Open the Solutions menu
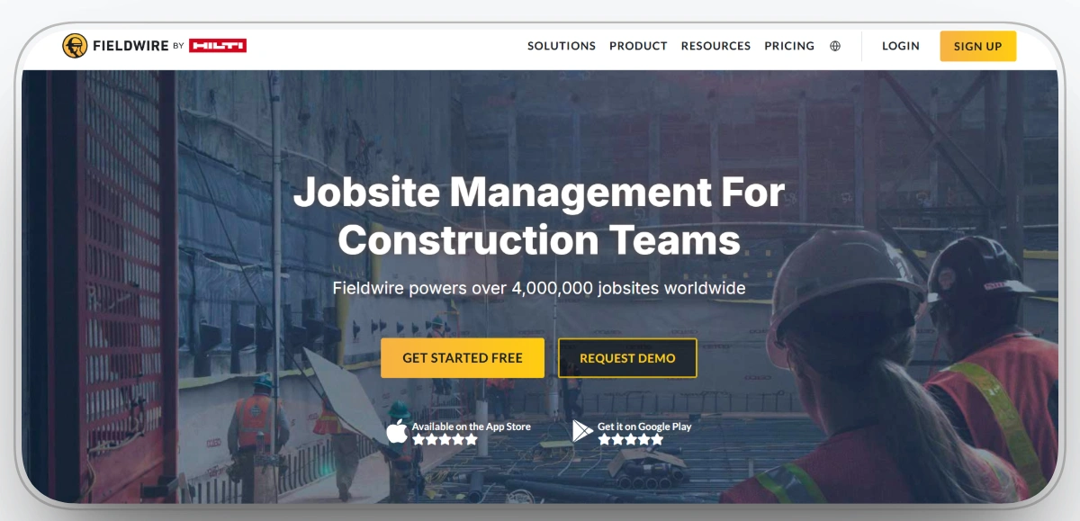 (562, 46)
